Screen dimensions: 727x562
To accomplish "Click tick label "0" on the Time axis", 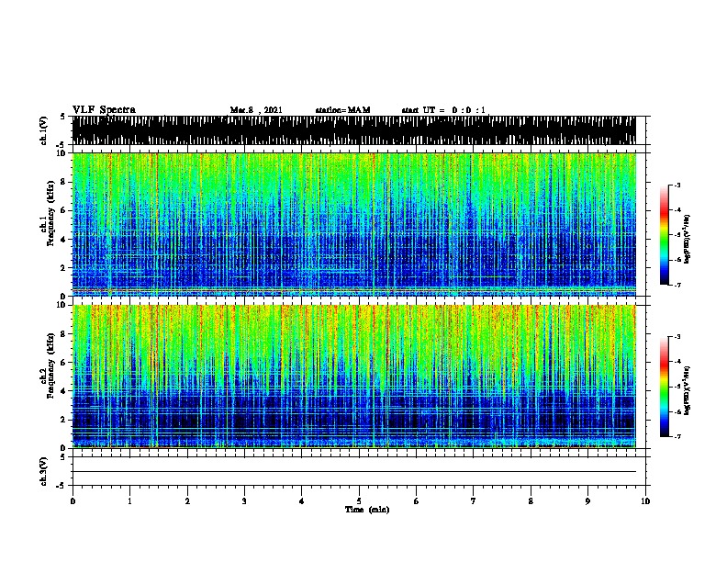I will [73, 501].
